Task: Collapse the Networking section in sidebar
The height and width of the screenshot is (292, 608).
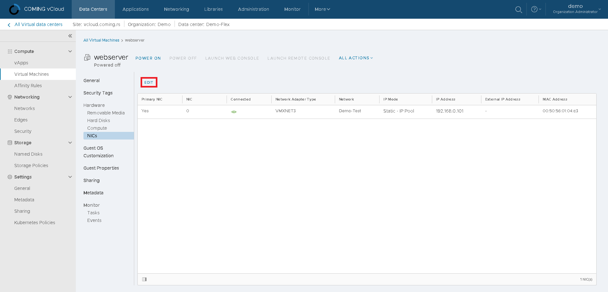Action: (70, 97)
